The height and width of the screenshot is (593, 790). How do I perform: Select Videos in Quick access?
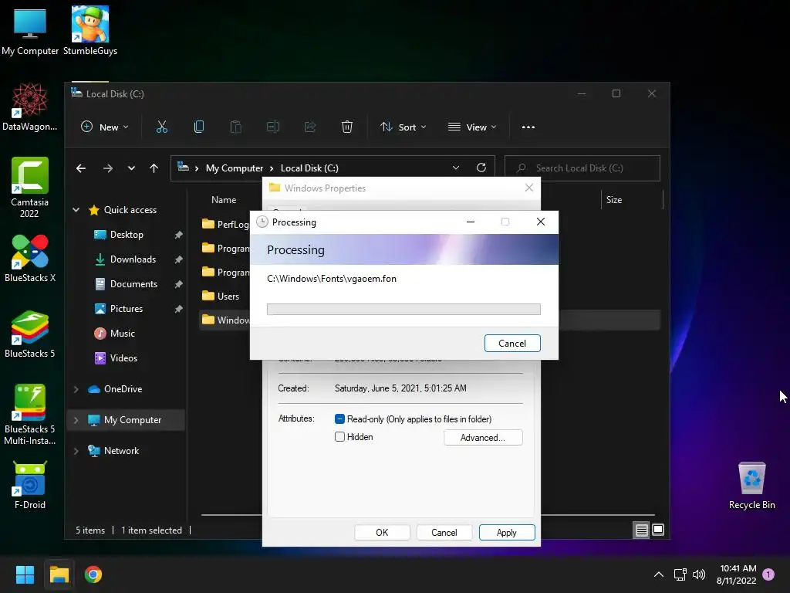(x=123, y=358)
